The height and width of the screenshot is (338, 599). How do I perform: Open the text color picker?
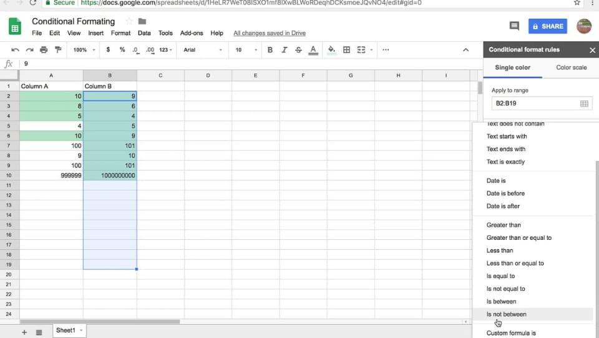click(313, 50)
